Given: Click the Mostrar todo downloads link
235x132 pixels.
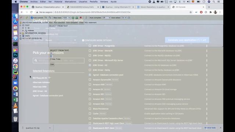Looking at the screenshot, I should [x=210, y=128].
